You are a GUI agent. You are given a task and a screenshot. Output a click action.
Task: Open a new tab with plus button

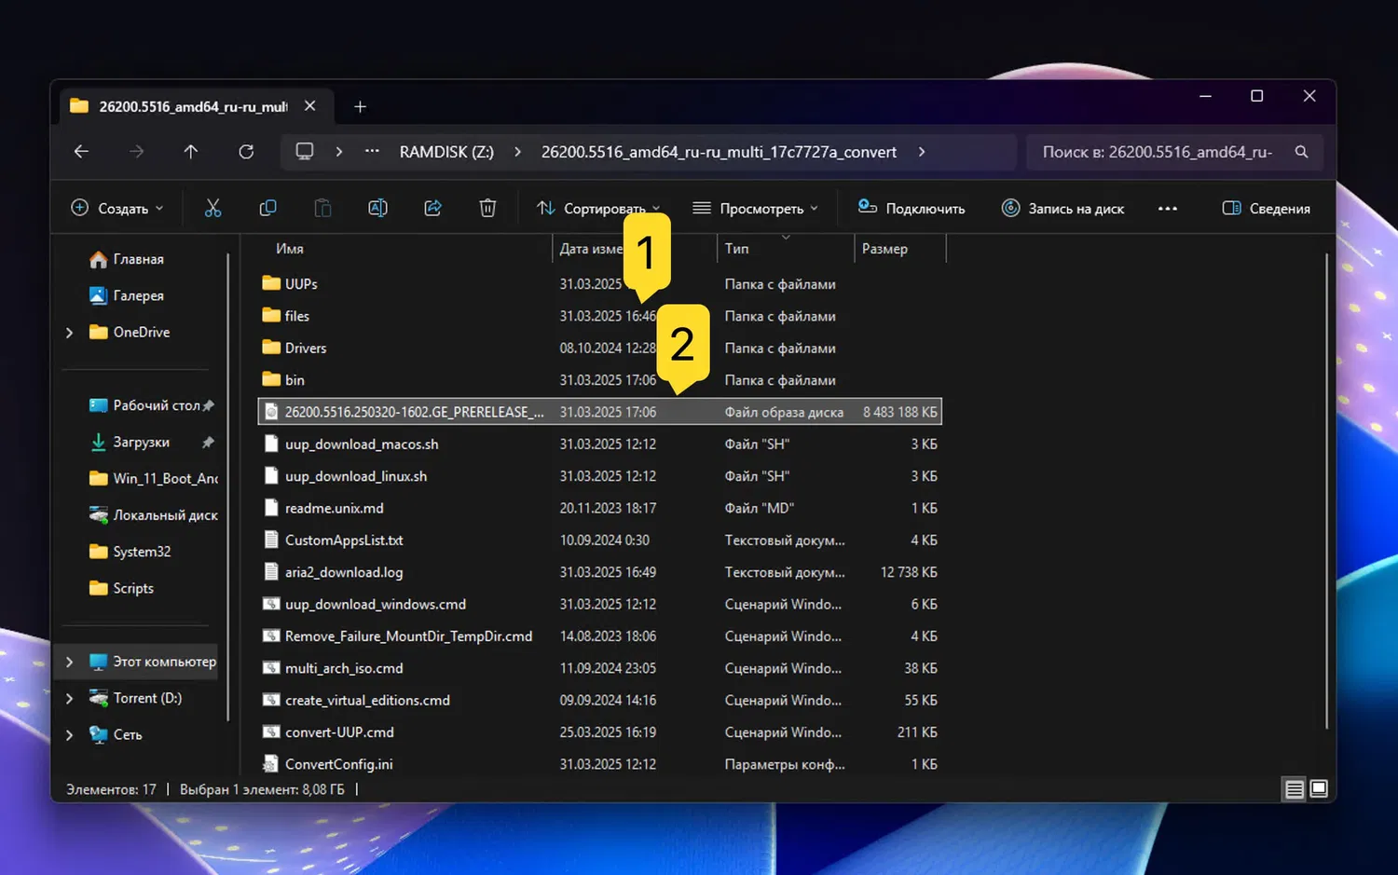pos(360,107)
